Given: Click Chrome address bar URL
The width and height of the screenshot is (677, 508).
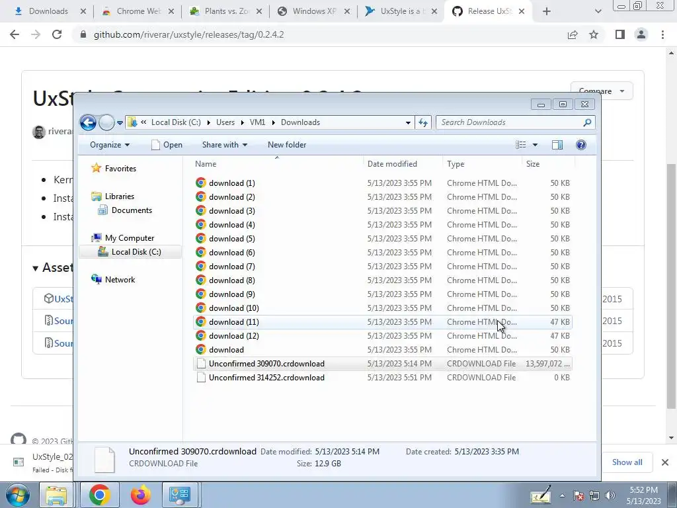Looking at the screenshot, I should coord(188,34).
